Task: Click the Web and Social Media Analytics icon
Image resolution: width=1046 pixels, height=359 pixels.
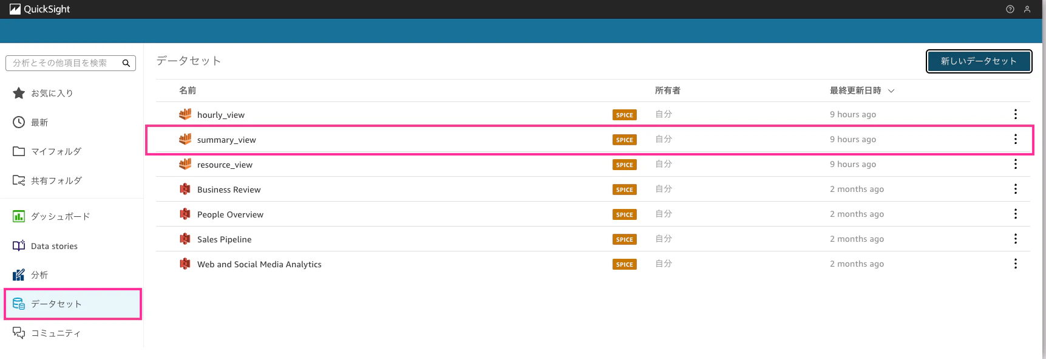Action: point(185,264)
